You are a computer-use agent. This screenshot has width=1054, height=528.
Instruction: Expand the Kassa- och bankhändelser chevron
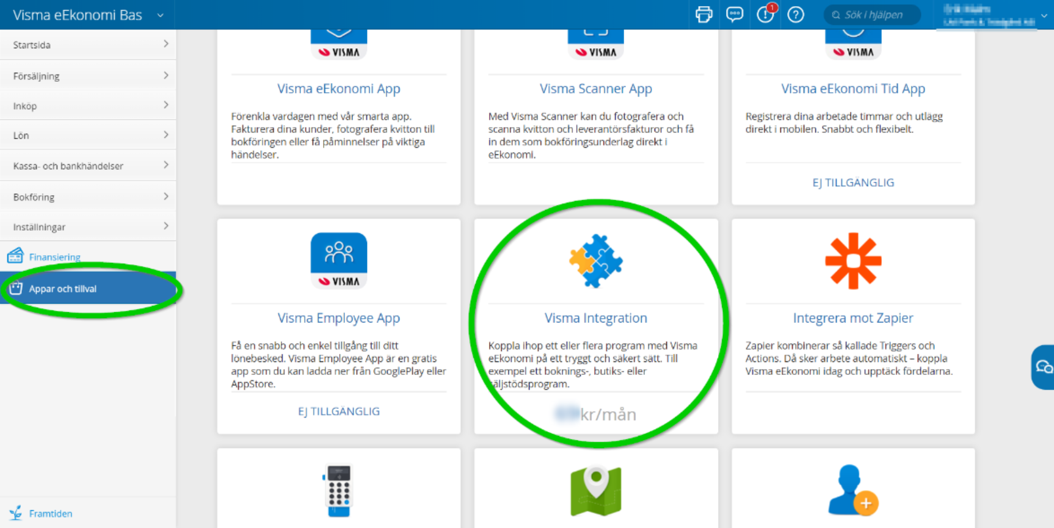click(166, 165)
